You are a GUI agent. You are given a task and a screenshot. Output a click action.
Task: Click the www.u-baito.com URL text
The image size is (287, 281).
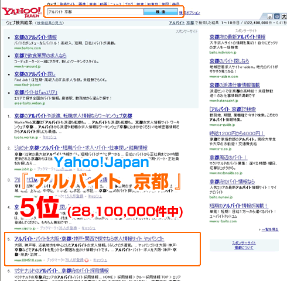click(x=223, y=221)
